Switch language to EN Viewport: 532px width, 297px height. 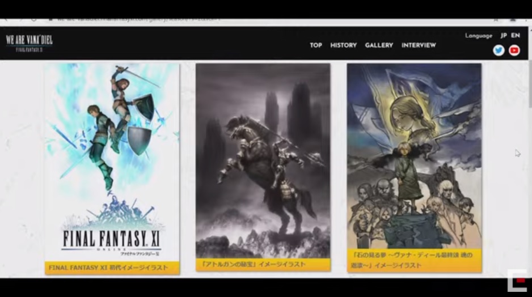pos(516,36)
